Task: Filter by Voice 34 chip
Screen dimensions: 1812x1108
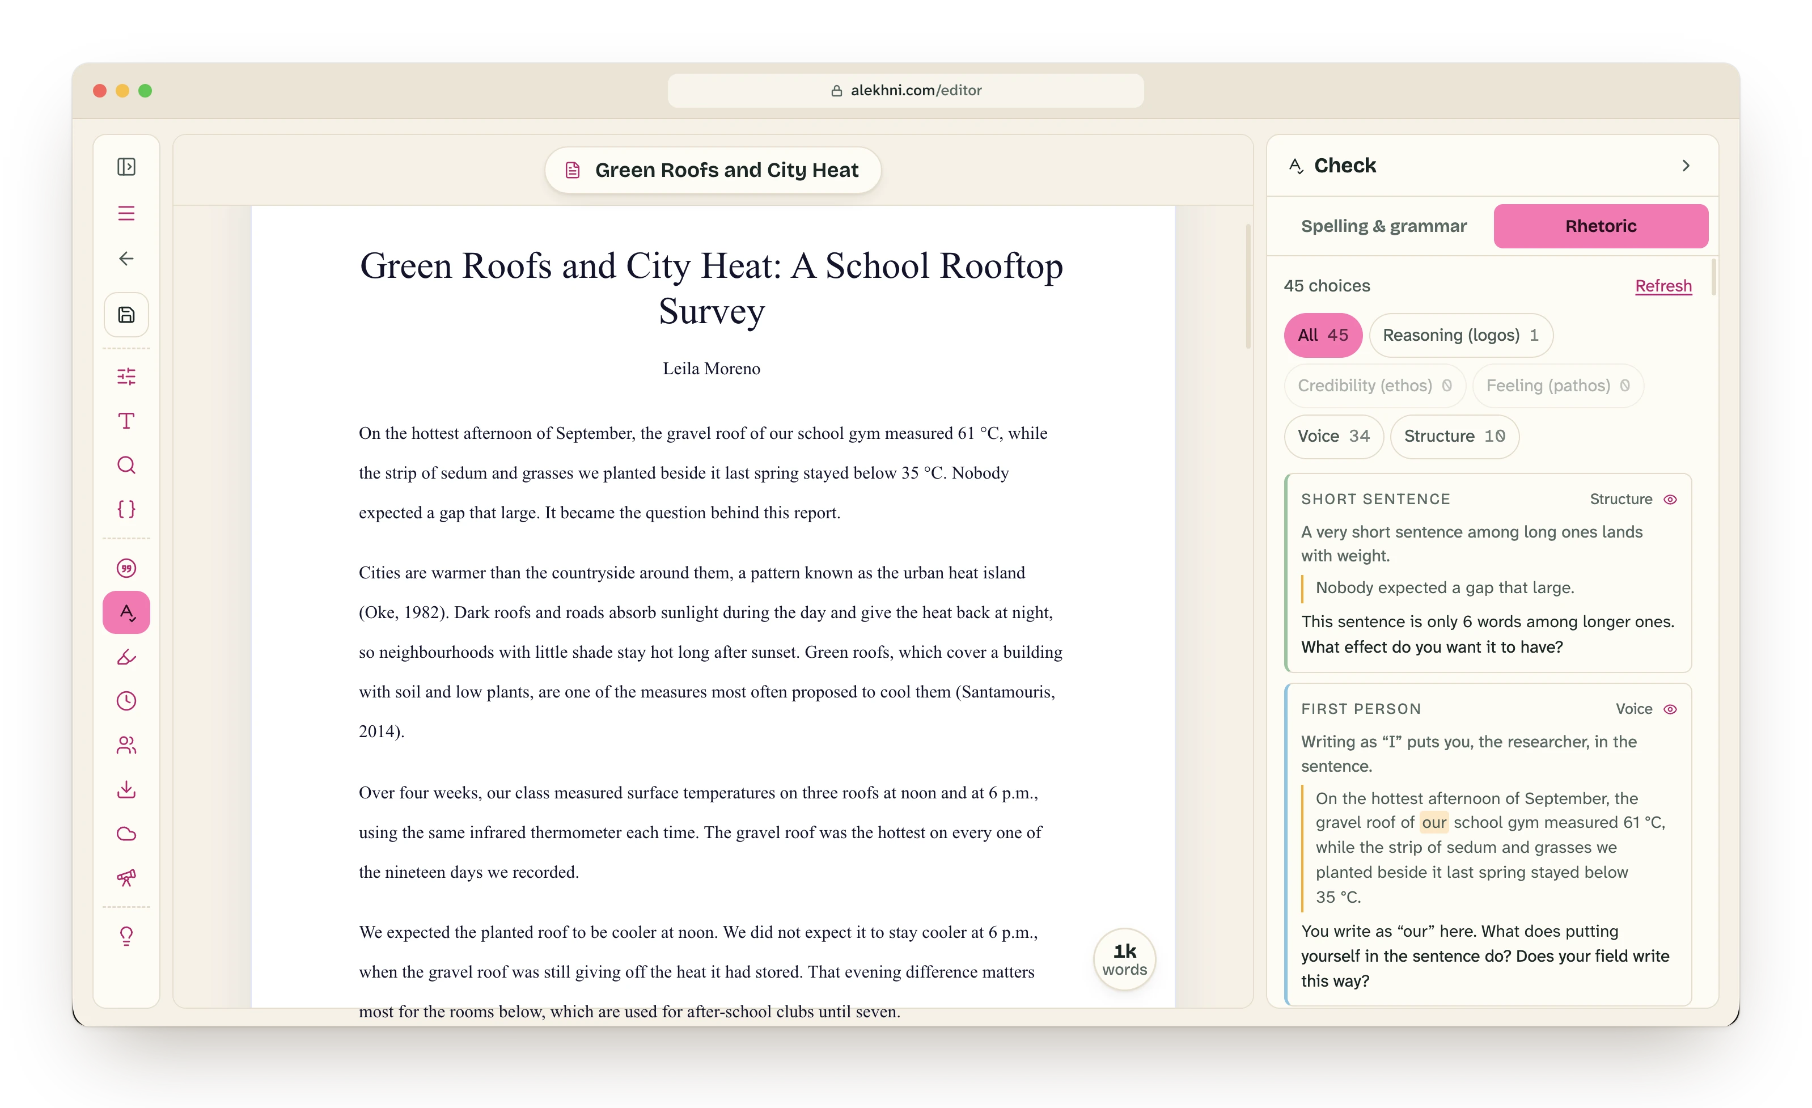Action: [1333, 436]
